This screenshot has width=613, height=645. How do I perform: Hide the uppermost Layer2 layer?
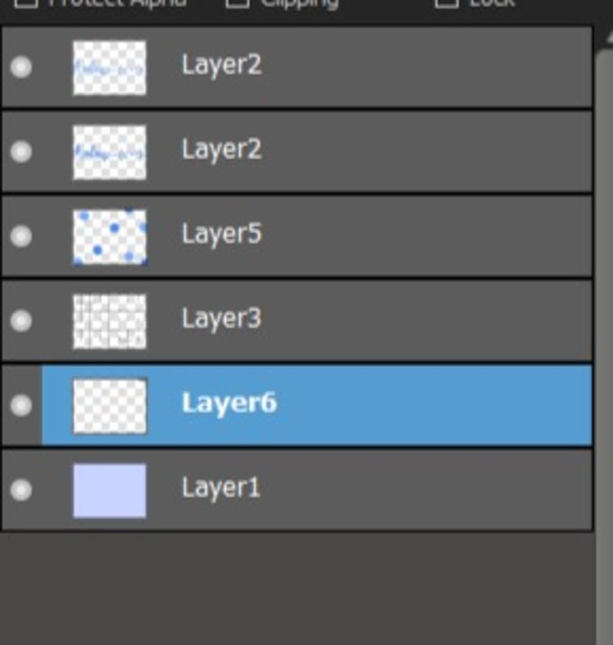(21, 67)
